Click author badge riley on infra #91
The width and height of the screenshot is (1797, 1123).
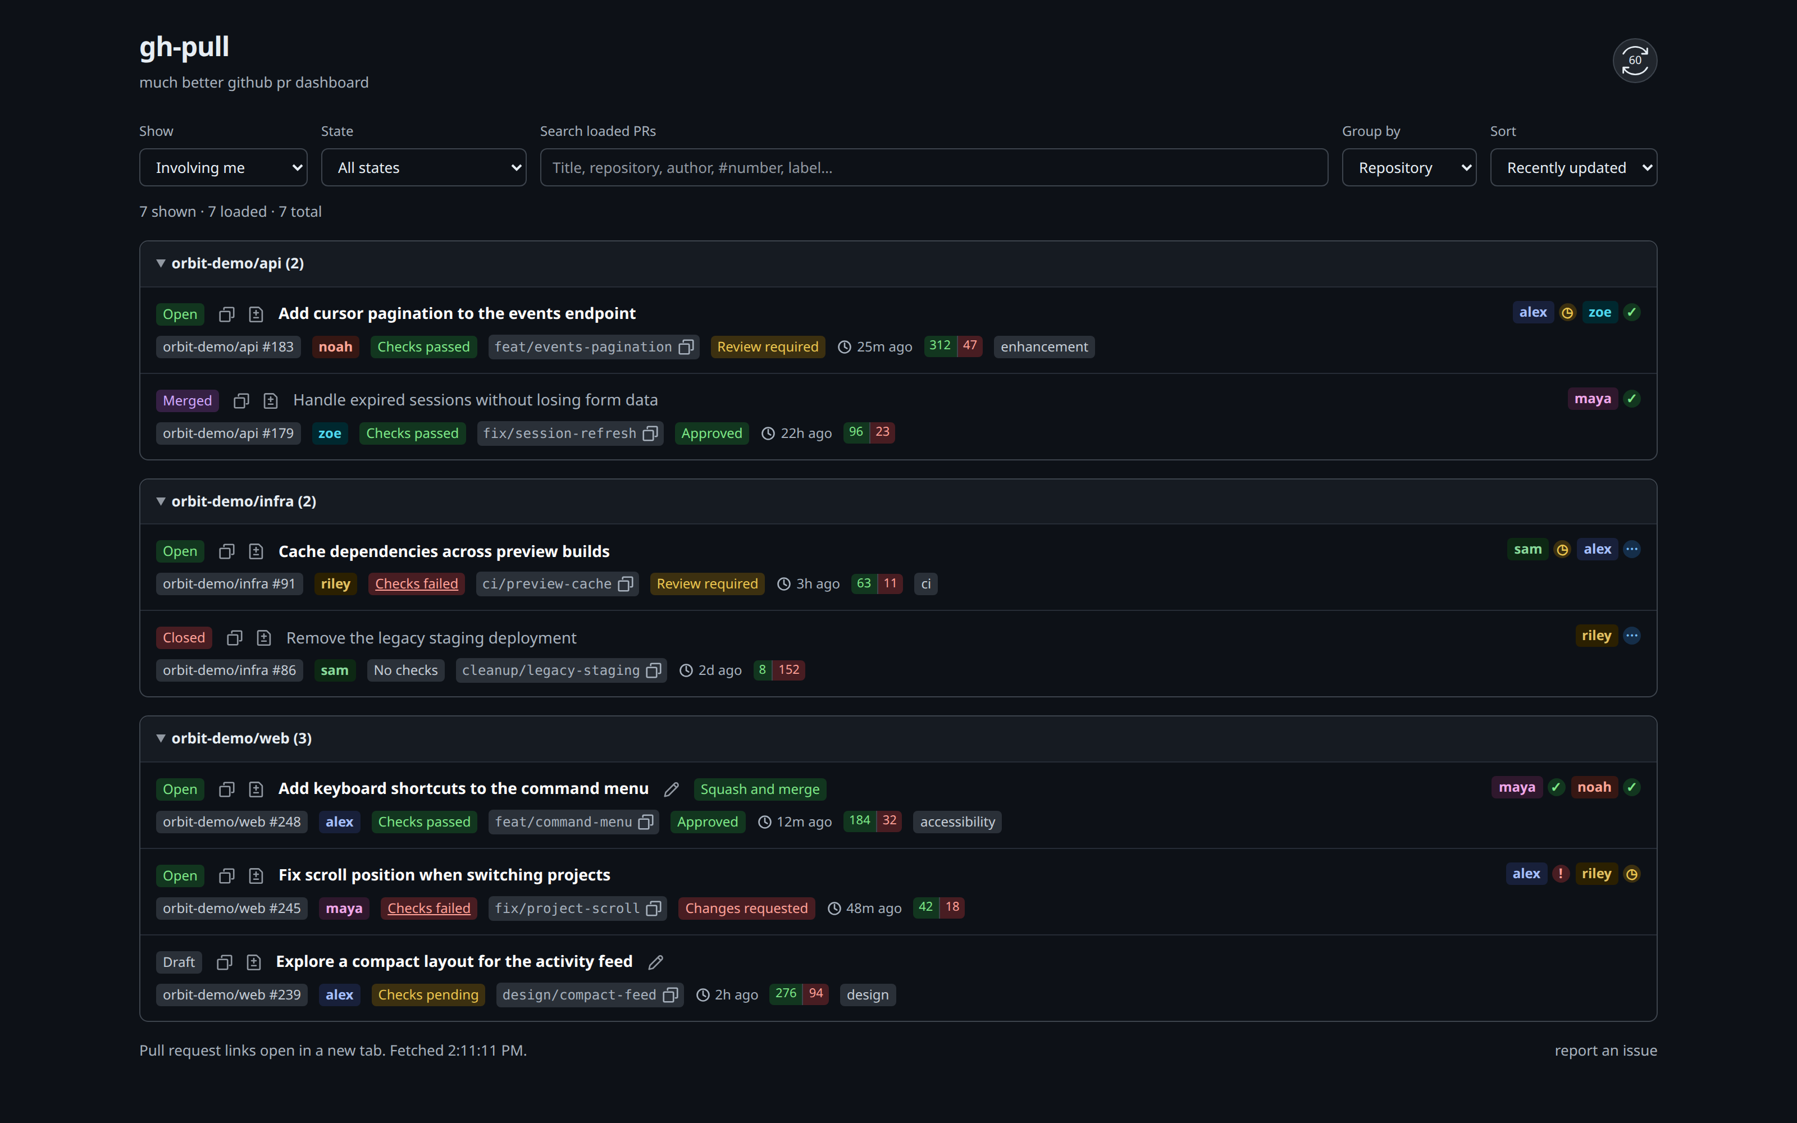[335, 584]
